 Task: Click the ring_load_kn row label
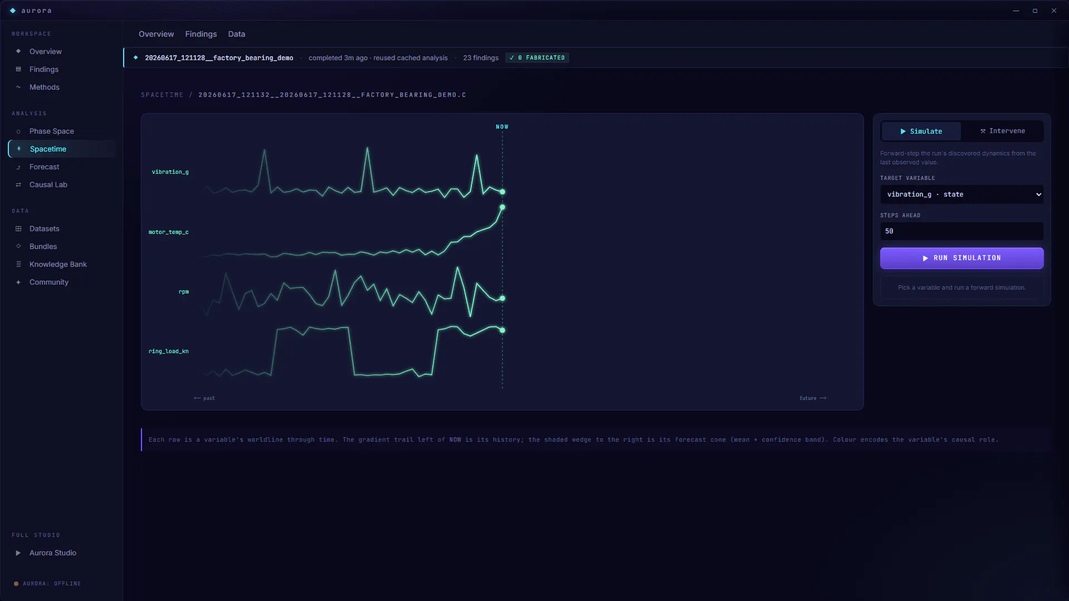click(168, 351)
